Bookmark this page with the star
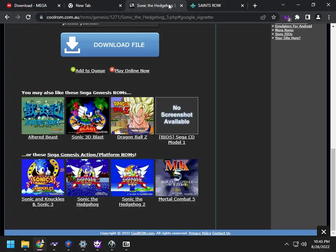 pyautogui.click(x=274, y=17)
